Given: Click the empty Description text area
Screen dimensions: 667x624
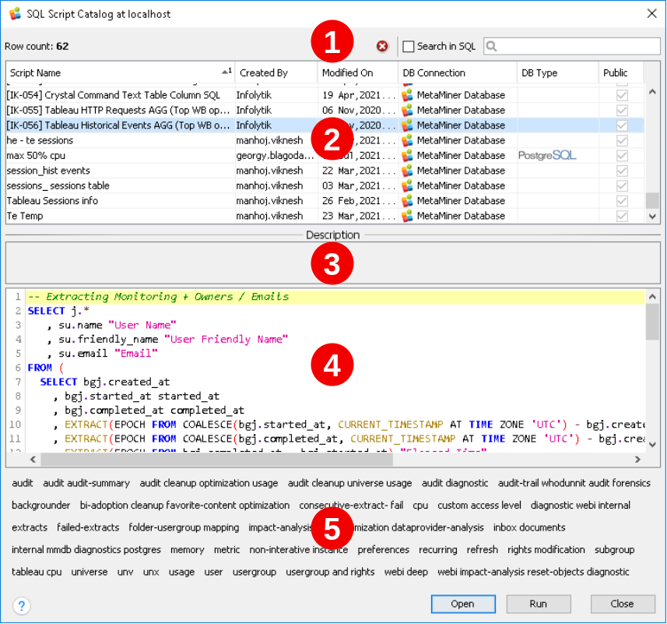Looking at the screenshot, I should [x=332, y=263].
